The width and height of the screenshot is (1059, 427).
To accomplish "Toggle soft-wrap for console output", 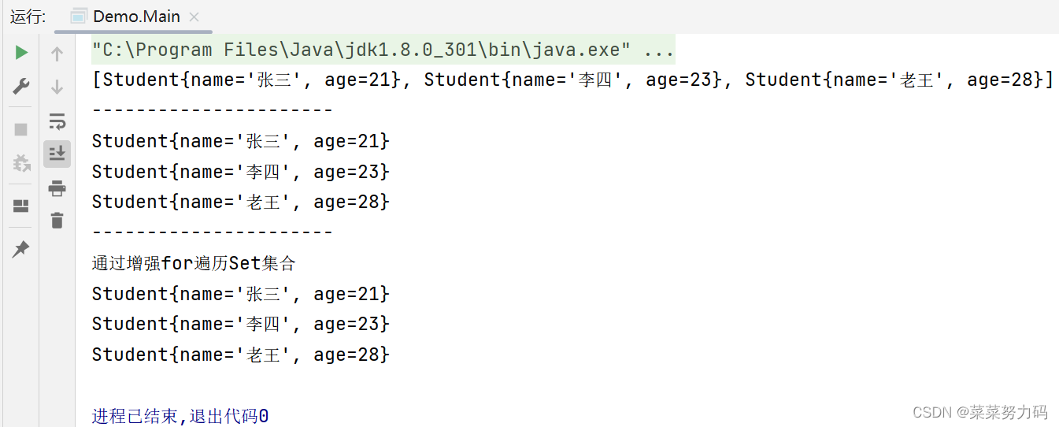I will point(57,121).
